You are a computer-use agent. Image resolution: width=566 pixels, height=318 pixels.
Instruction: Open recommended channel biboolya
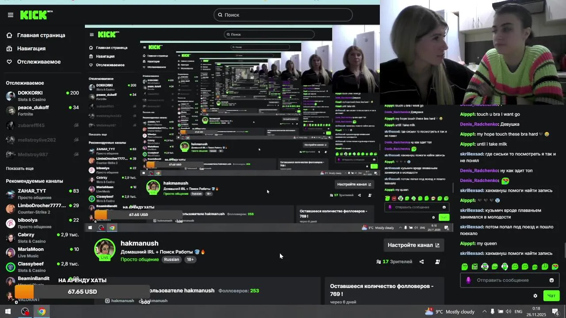coord(42,223)
